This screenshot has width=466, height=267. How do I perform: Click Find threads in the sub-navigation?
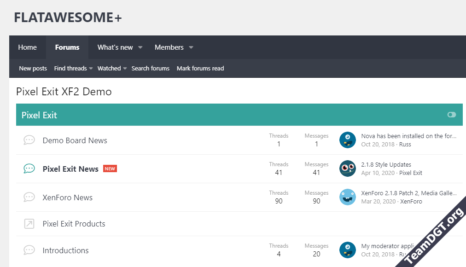tap(70, 68)
